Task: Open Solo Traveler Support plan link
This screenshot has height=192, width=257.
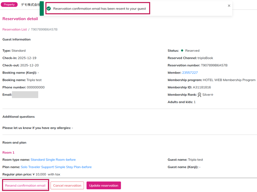Action: pos(56,167)
